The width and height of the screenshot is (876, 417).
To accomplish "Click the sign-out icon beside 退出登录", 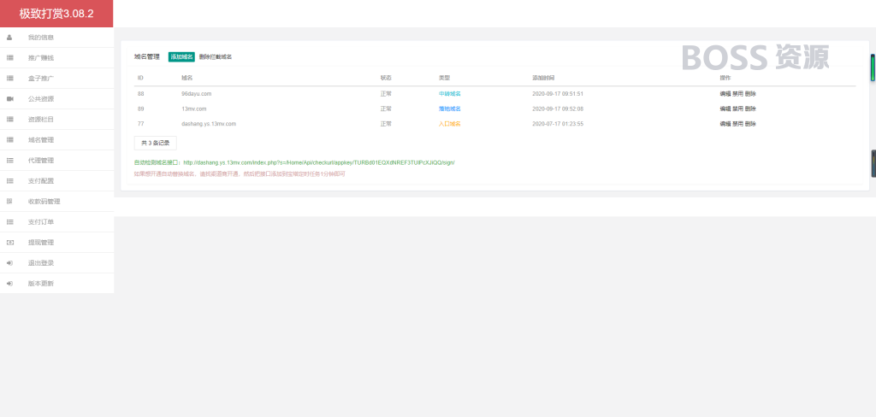I will point(9,263).
